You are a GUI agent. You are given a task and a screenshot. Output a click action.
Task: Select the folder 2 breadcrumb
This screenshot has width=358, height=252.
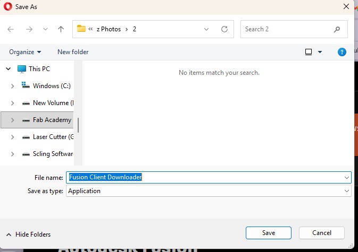point(135,29)
